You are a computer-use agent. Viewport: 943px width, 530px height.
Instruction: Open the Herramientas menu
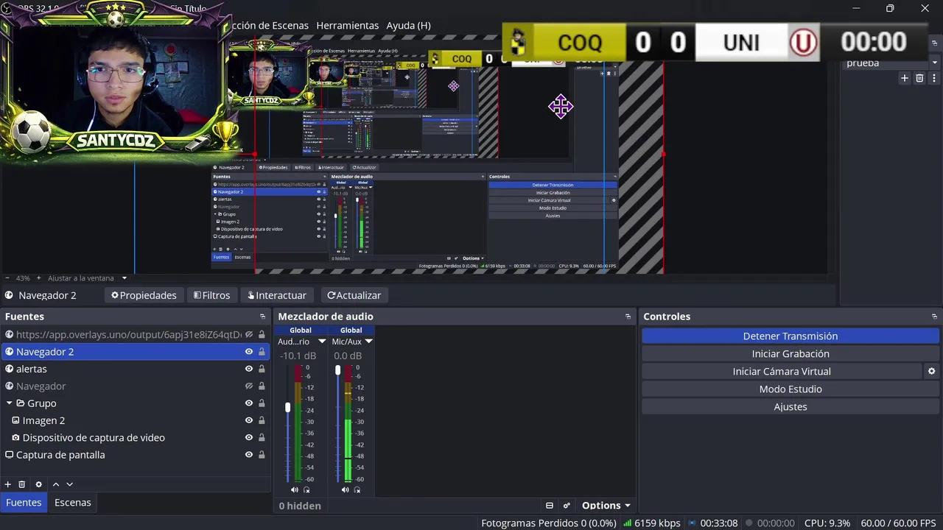click(x=348, y=25)
